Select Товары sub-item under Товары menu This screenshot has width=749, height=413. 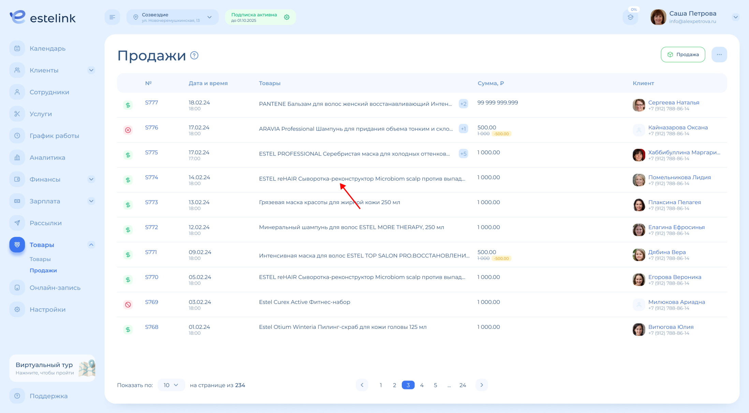[x=40, y=259]
